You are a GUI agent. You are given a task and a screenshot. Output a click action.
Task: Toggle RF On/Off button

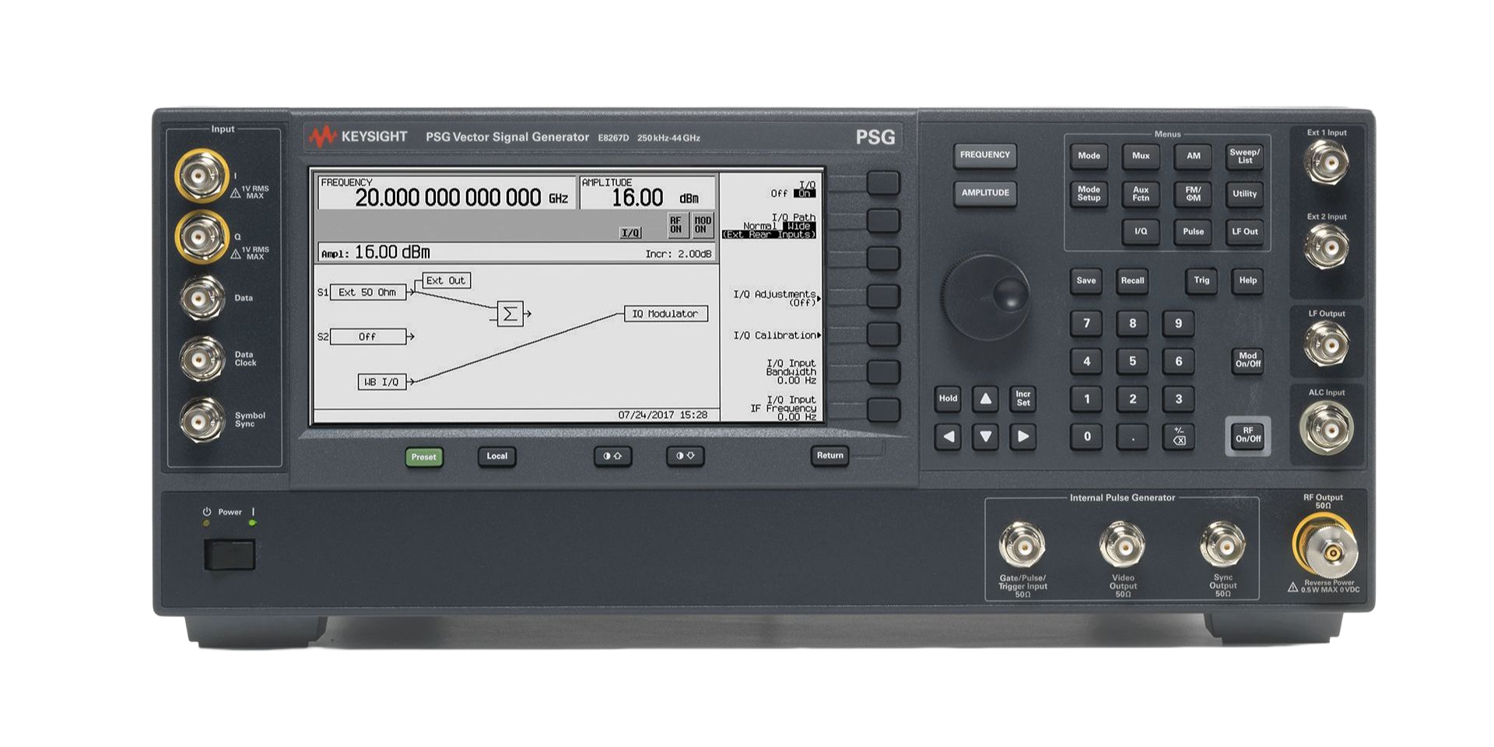coord(1247,435)
